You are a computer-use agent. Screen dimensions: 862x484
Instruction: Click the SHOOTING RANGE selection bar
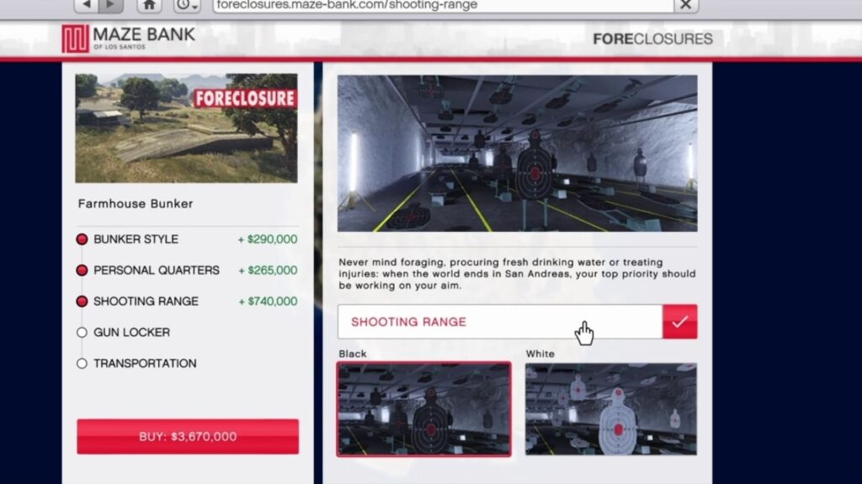500,322
